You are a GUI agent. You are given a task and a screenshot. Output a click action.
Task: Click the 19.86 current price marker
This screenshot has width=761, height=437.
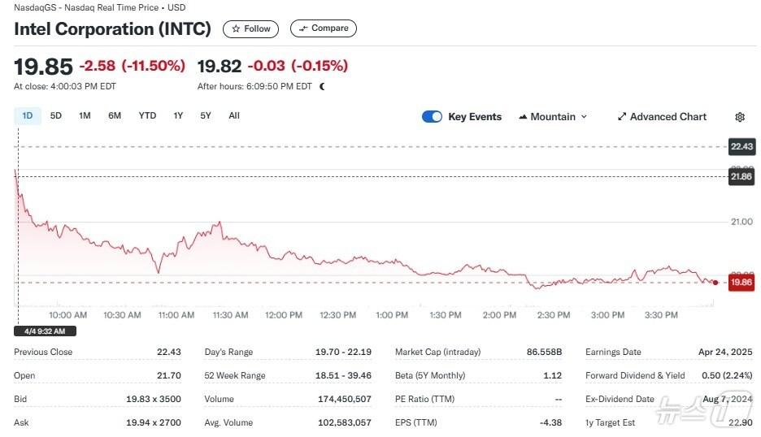point(741,283)
